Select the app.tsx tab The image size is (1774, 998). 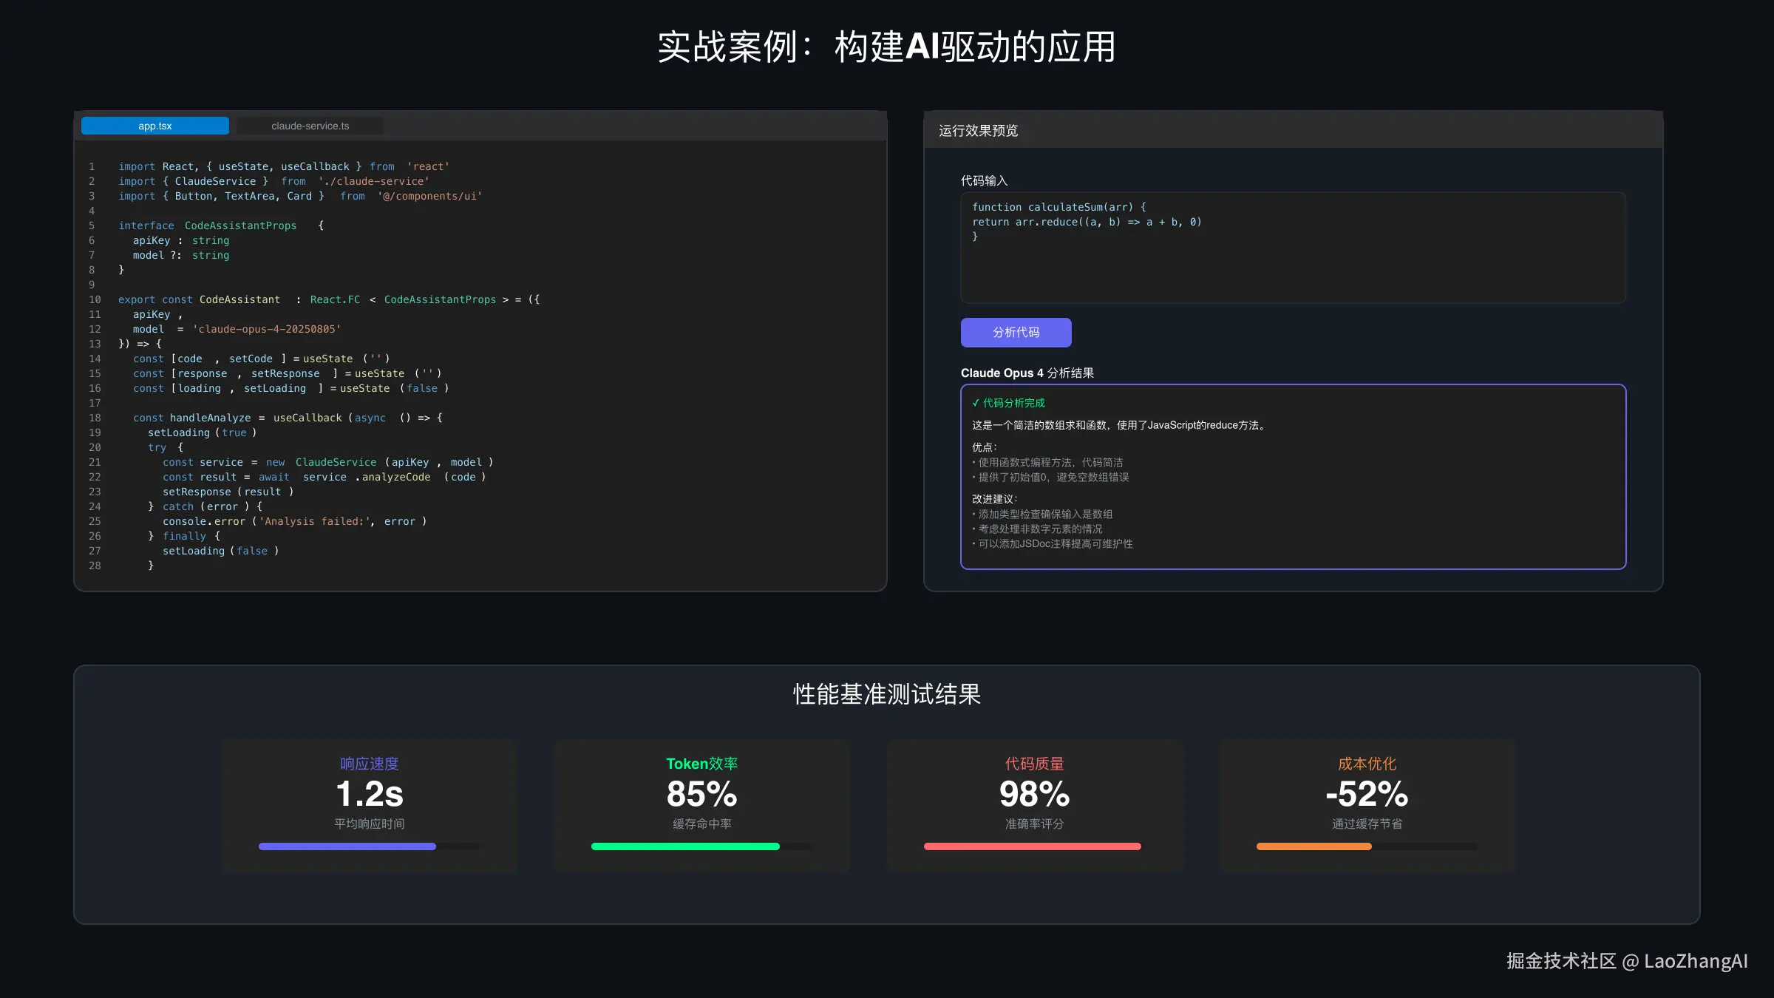(155, 126)
